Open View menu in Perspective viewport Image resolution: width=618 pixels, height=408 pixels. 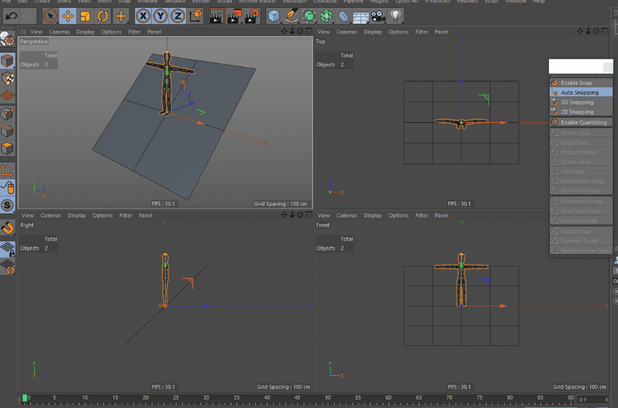coord(36,32)
